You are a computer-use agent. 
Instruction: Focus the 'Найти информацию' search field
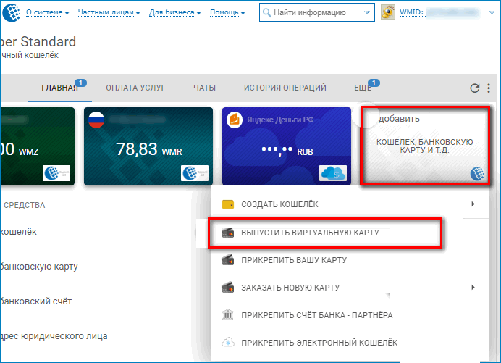[316, 12]
